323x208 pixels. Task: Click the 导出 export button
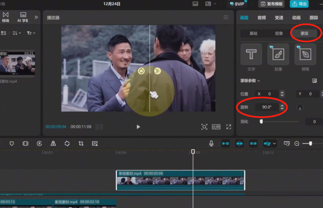click(x=299, y=4)
